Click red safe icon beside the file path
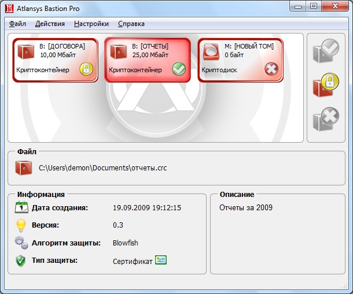Viewport: 353px width, 294px height. click(23, 168)
